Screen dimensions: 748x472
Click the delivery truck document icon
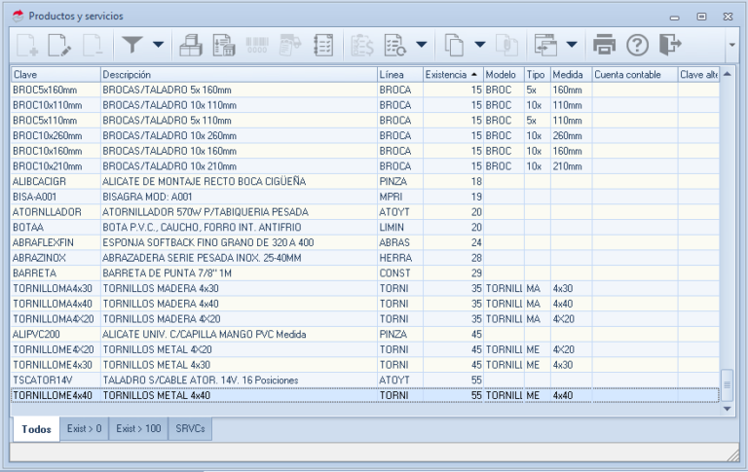(289, 46)
